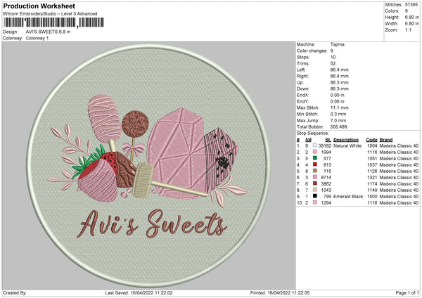Click the 'N#' column header
The width and height of the screenshot is (422, 298).
(309, 140)
